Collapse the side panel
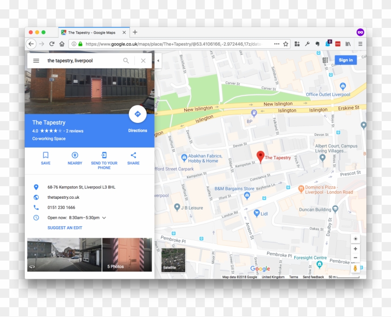Screen dimensions: 391x317 click(158, 61)
